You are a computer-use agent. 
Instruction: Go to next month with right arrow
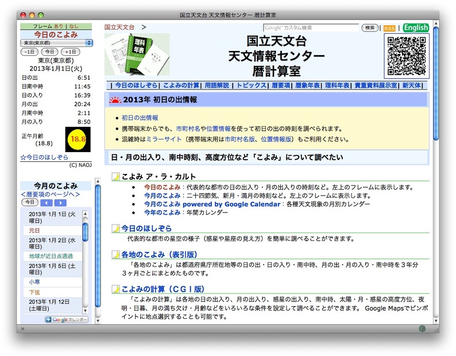pyautogui.click(x=60, y=203)
